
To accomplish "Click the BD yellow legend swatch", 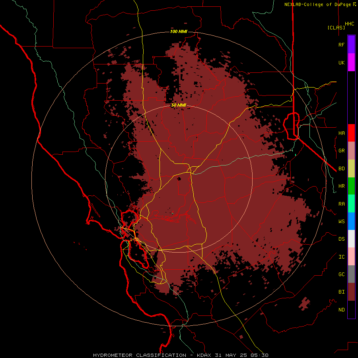I will click(351, 169).
